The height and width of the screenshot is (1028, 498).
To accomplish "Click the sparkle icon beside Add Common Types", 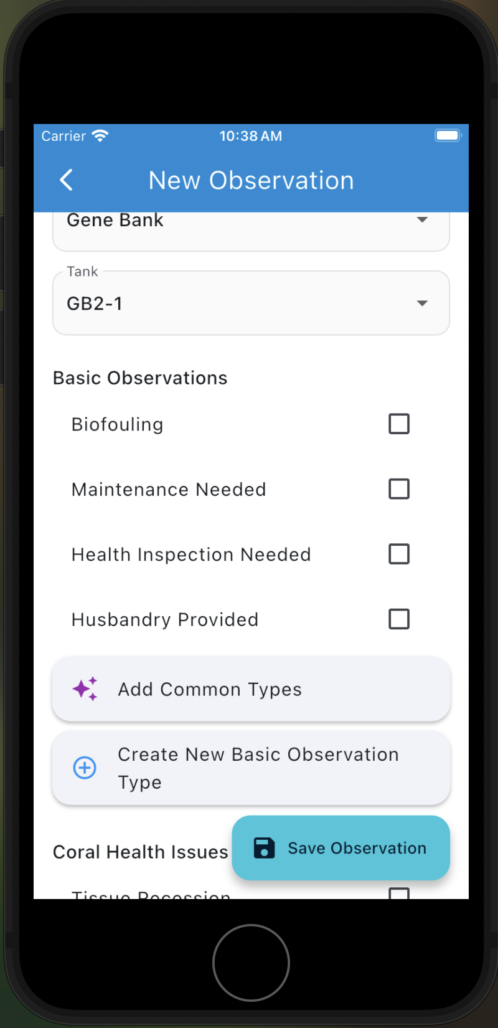I will (85, 689).
